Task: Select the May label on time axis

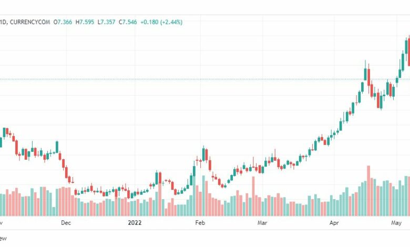Action: click(396, 223)
